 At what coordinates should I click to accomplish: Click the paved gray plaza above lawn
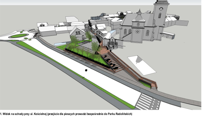tap(87, 45)
